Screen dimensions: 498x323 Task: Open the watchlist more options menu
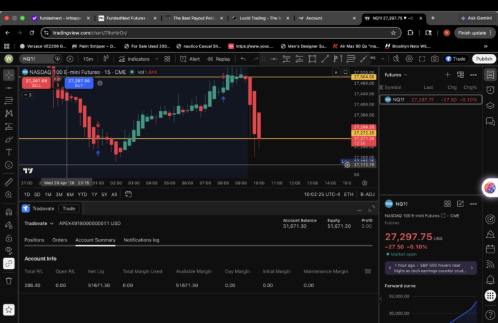[473, 75]
